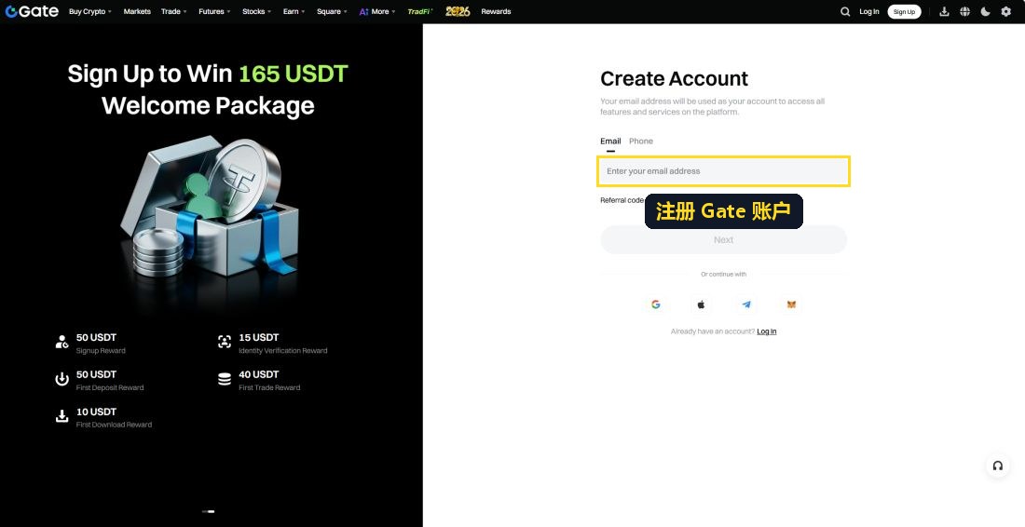Open the Markets menu item
The width and height of the screenshot is (1025, 527).
(137, 12)
